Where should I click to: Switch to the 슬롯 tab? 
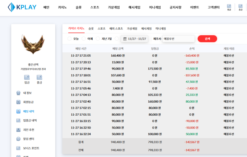[x=91, y=28]
